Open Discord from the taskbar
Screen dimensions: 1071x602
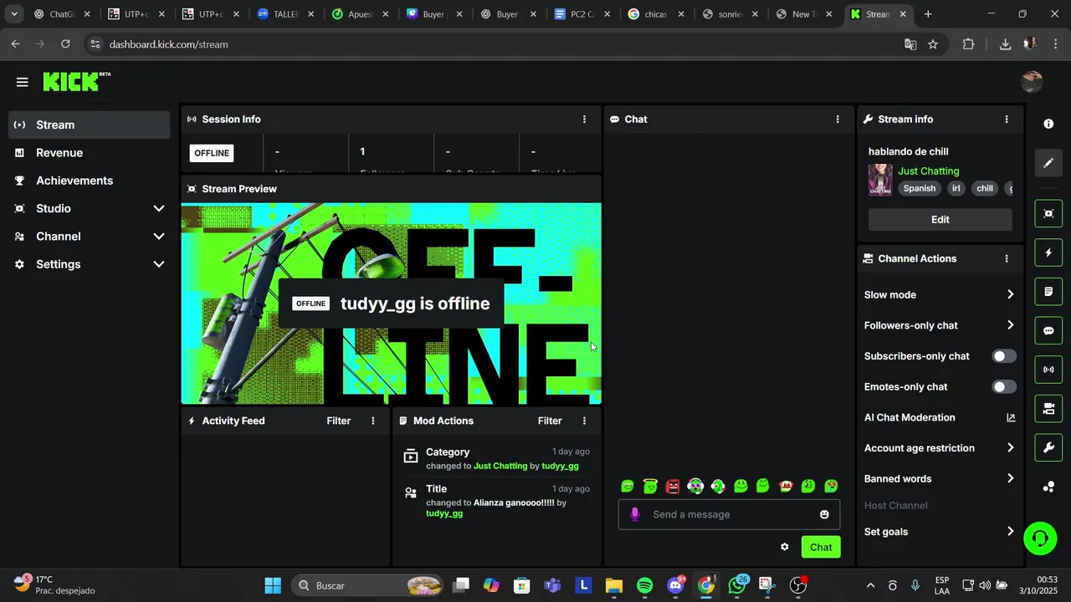pyautogui.click(x=675, y=585)
